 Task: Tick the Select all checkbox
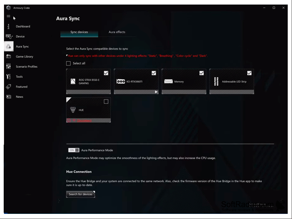(x=68, y=63)
